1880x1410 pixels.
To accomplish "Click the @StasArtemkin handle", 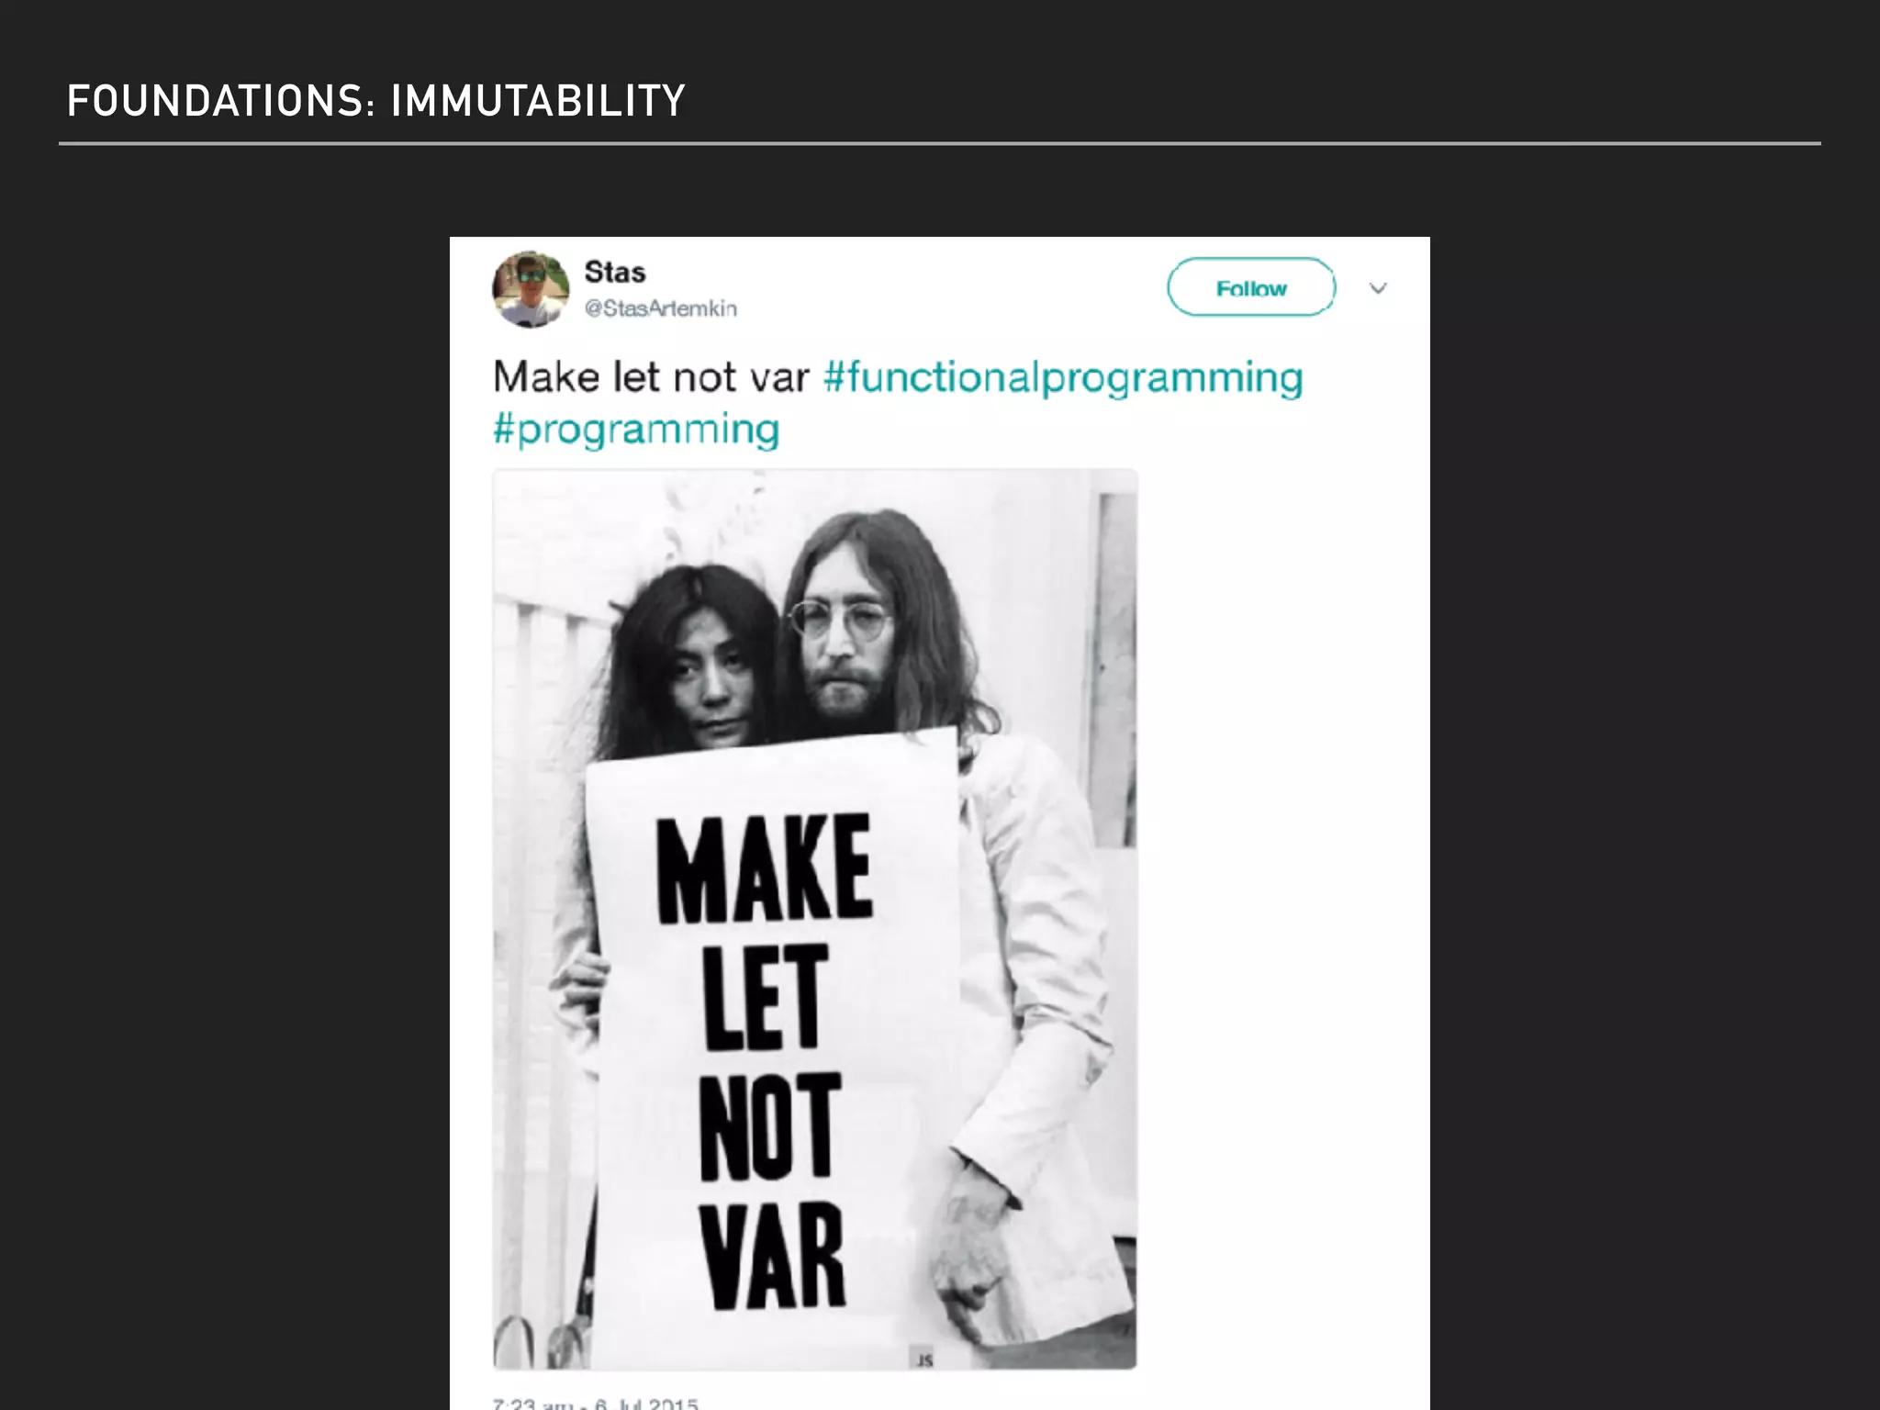I will point(660,308).
